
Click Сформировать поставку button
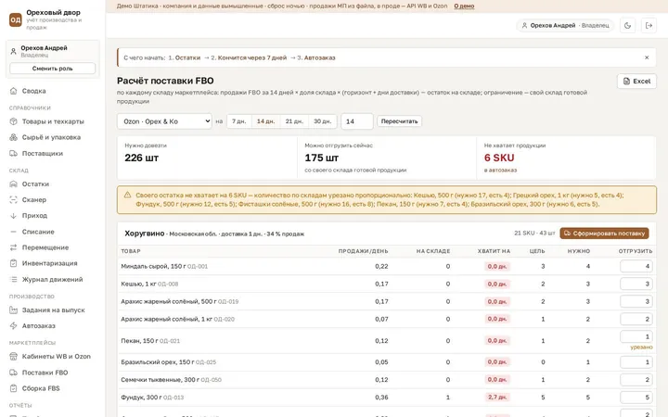604,234
